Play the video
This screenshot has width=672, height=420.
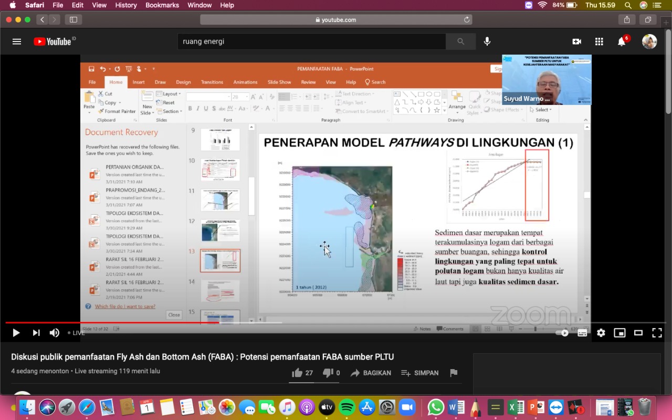(x=16, y=333)
